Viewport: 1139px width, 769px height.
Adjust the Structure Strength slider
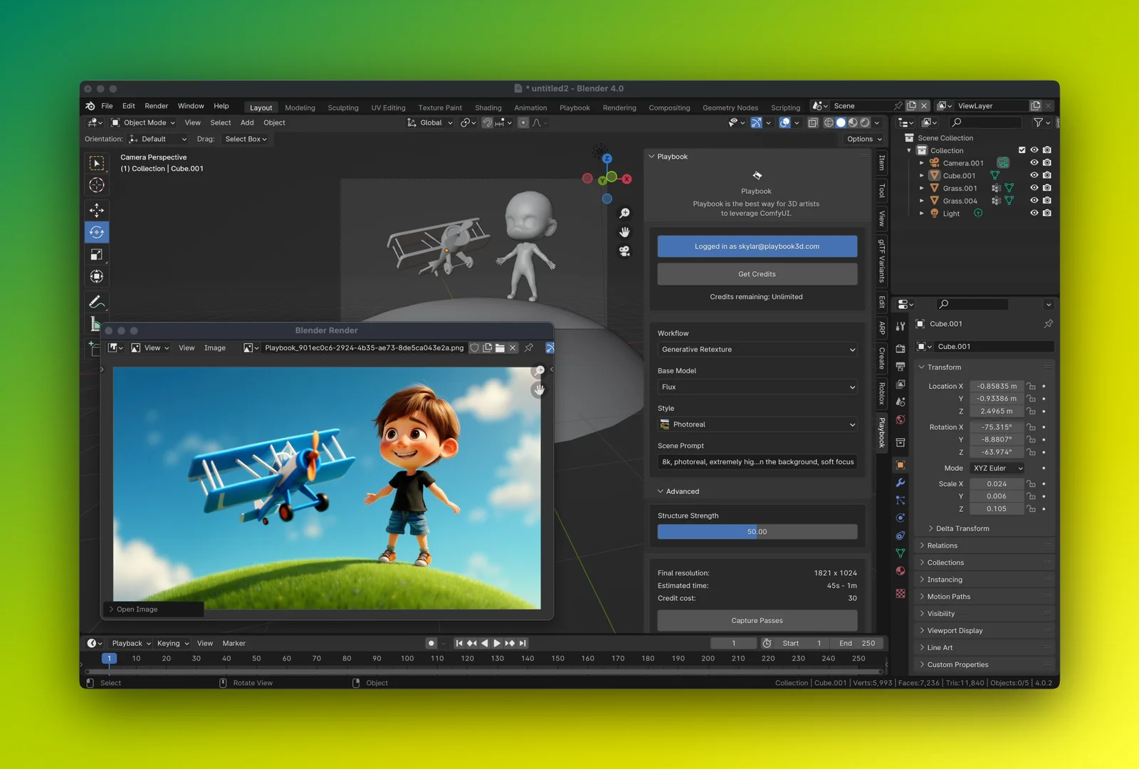point(757,532)
